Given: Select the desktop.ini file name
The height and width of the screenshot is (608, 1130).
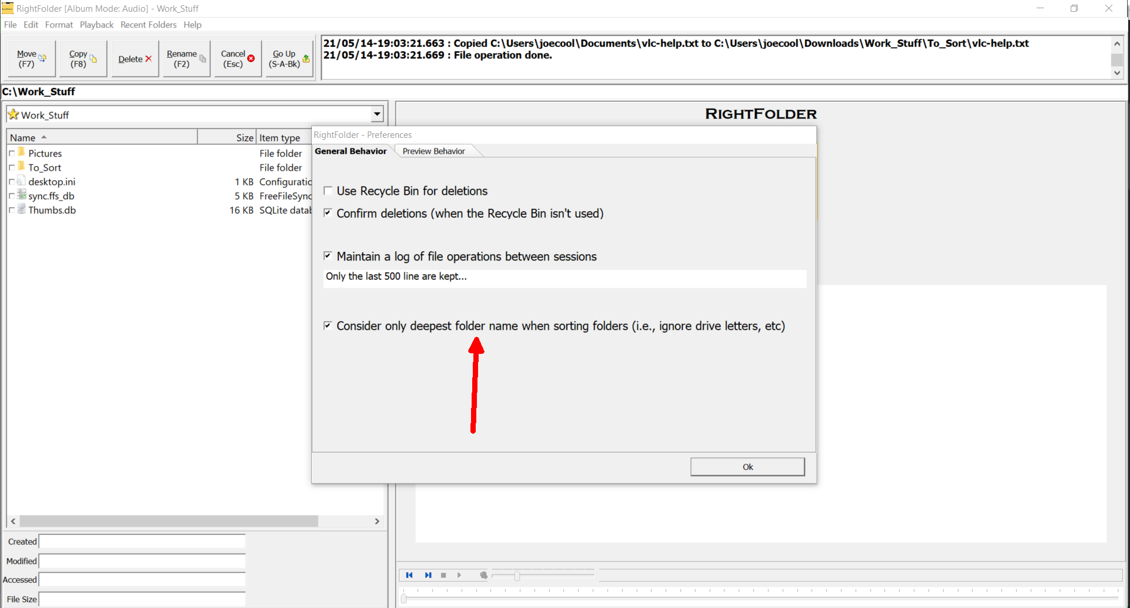Looking at the screenshot, I should [x=52, y=182].
